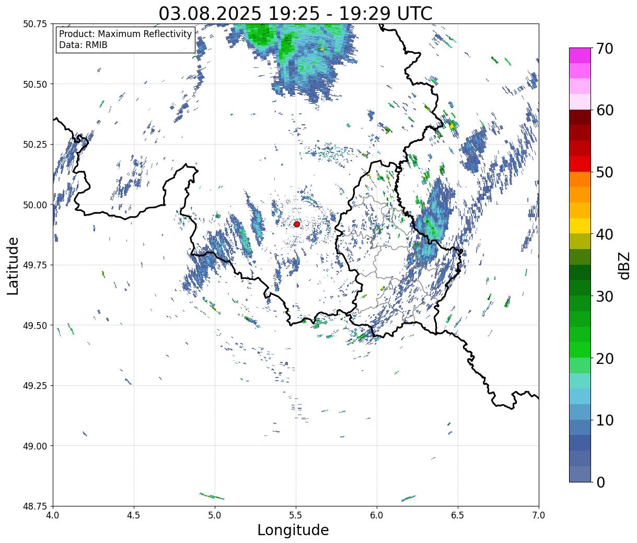Screen dimensions: 637x543
Task: Click longitude tick label "6.0"
Action: point(377,515)
